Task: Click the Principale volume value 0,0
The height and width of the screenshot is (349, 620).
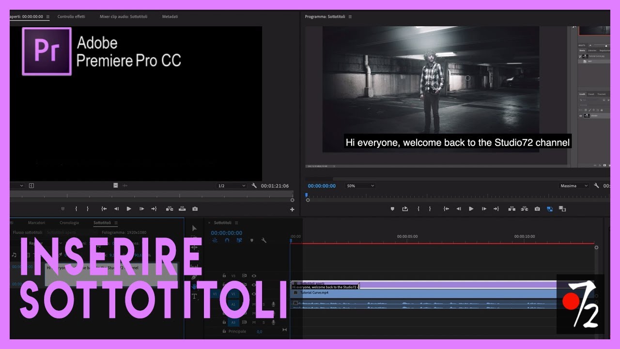Action: [260, 332]
